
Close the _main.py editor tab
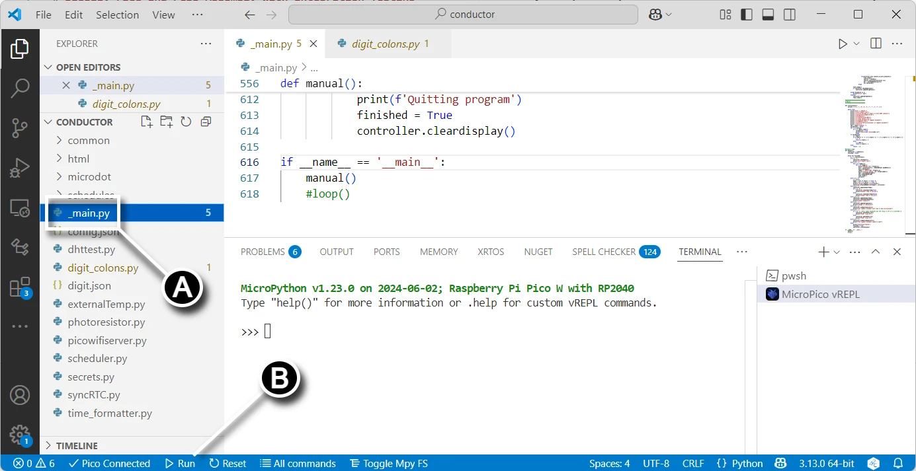(313, 44)
